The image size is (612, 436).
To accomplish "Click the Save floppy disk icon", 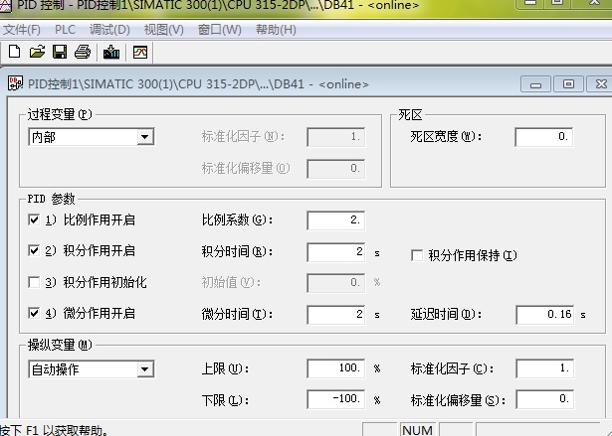I will 60,52.
